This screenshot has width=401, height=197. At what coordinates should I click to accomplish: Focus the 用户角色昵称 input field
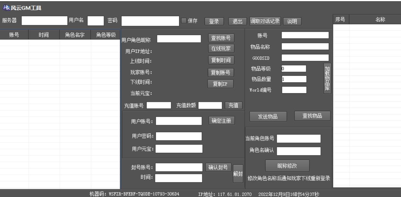[179, 39]
